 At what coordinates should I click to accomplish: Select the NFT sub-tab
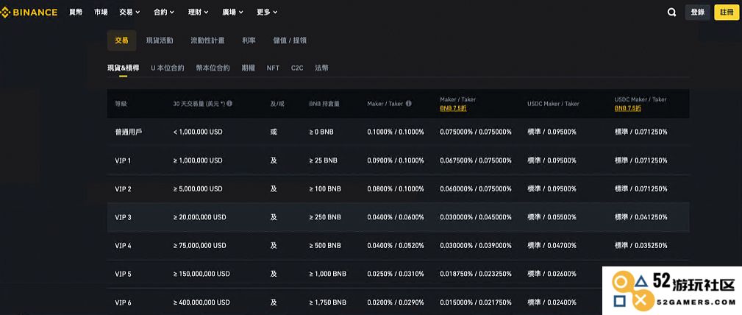(x=273, y=68)
